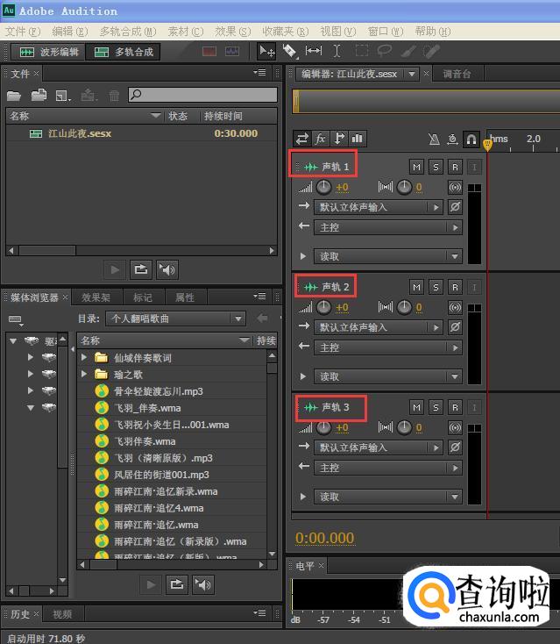Viewport: 560px width, 644px height.
Task: Open the 效果(S) menu
Action: pyautogui.click(x=232, y=32)
